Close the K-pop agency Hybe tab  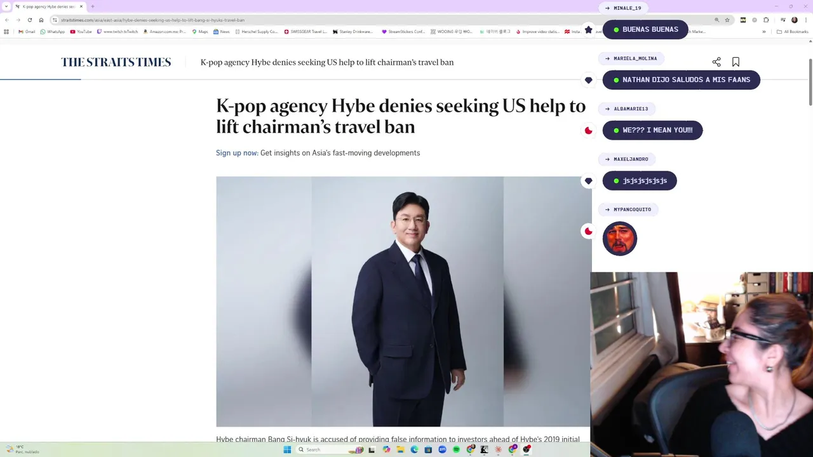[x=81, y=6]
